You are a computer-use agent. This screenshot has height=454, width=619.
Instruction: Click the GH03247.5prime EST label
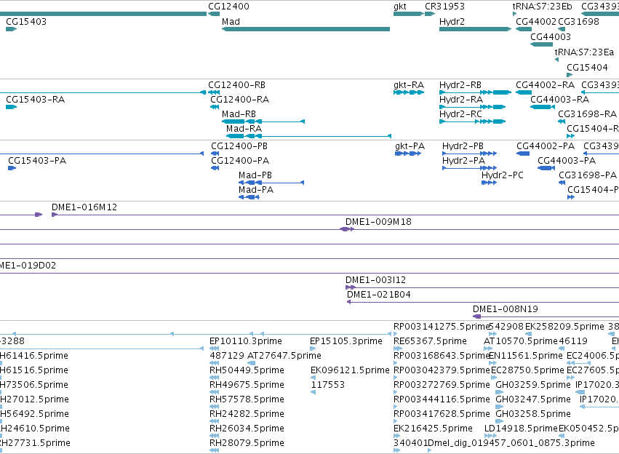point(533,399)
